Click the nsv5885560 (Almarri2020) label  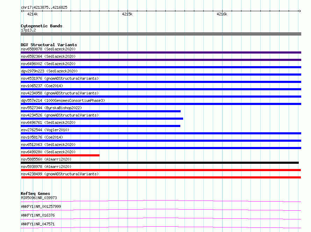click(x=46, y=159)
